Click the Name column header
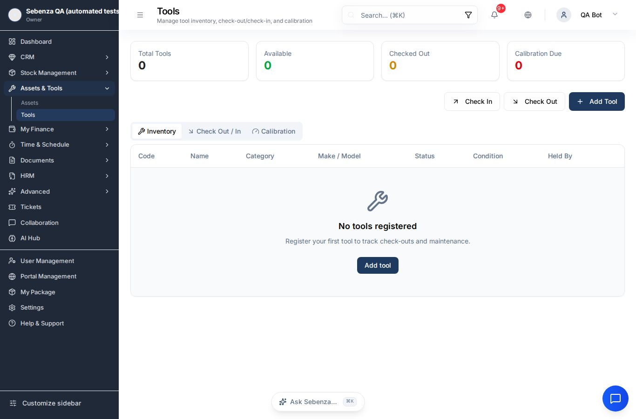 199,156
